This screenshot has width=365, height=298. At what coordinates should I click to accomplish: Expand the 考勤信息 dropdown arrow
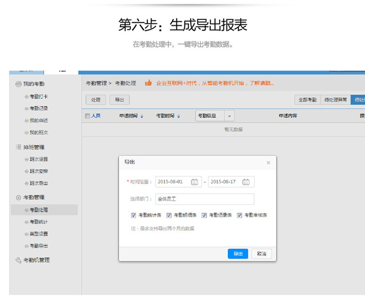[x=229, y=116]
